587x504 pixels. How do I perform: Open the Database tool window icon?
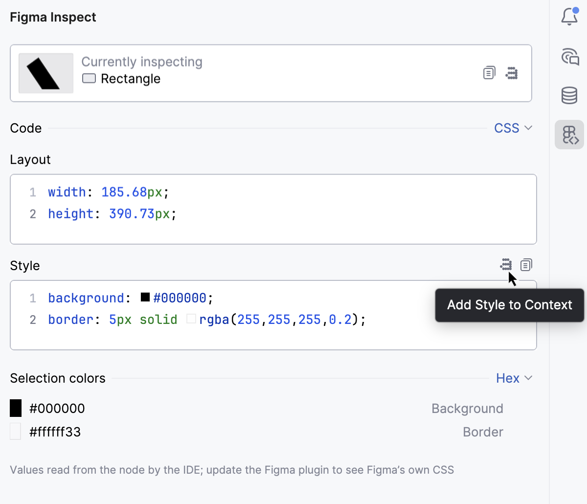click(569, 95)
